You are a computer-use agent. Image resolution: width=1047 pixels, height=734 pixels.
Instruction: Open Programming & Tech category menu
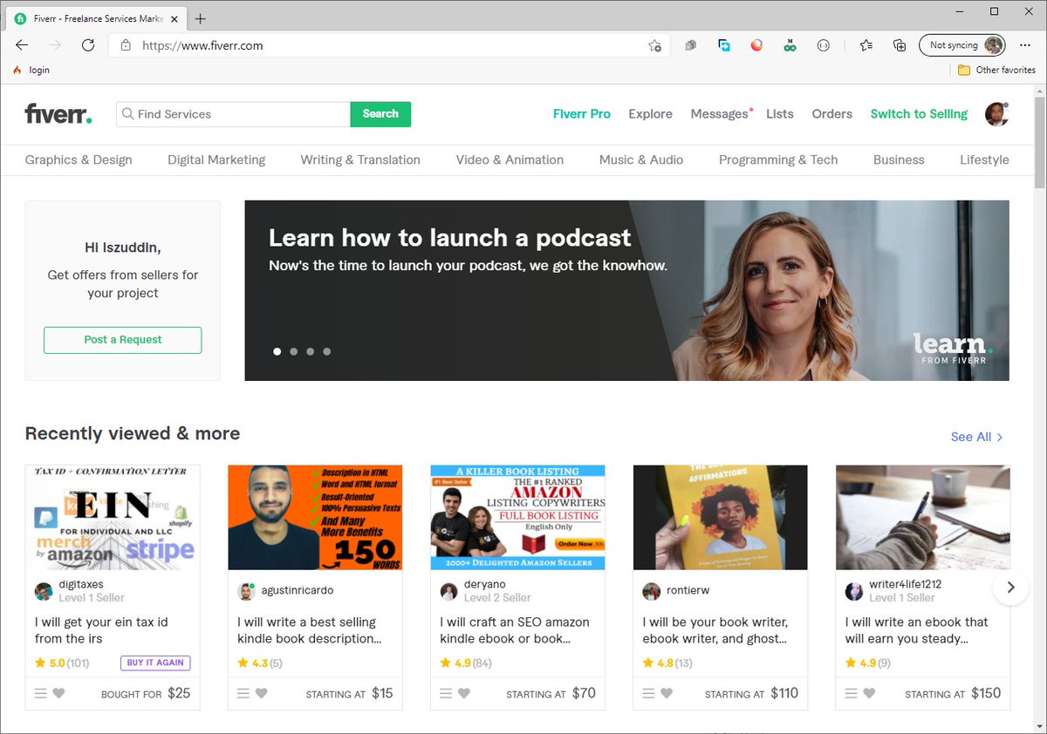pyautogui.click(x=778, y=160)
